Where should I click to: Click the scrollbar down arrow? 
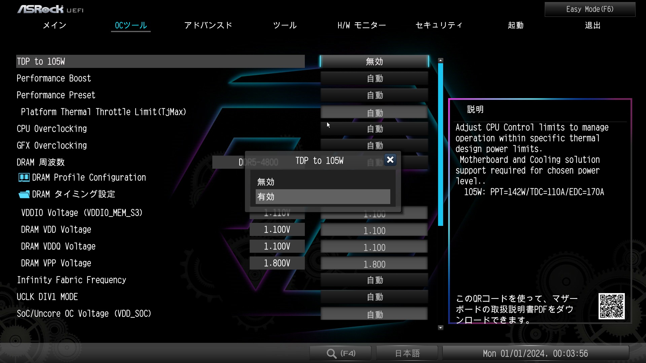click(440, 327)
